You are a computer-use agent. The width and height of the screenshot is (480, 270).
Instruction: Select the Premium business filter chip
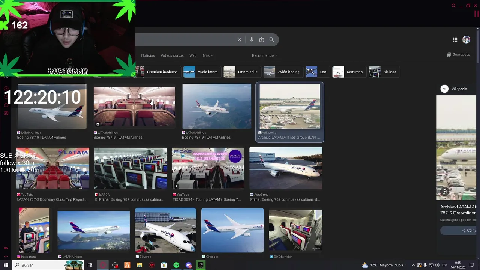click(158, 72)
